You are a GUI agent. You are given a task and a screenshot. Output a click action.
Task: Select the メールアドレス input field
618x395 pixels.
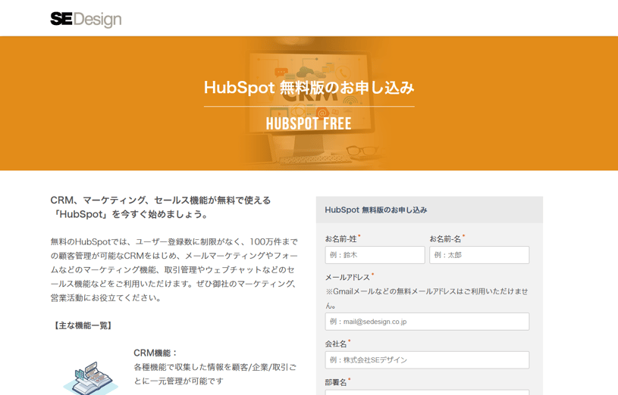[x=427, y=322]
